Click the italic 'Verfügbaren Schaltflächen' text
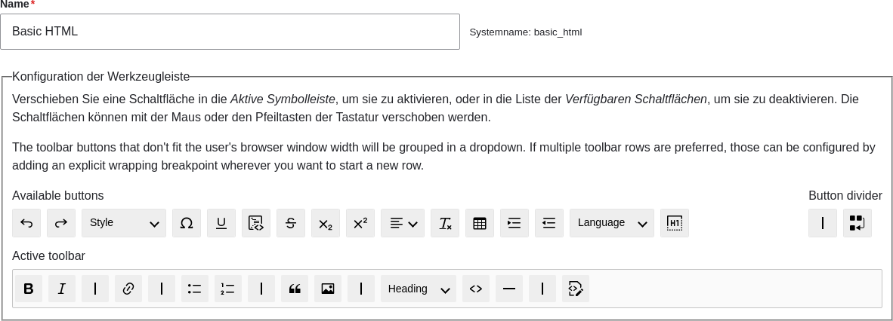The height and width of the screenshot is (321, 893). tap(635, 99)
